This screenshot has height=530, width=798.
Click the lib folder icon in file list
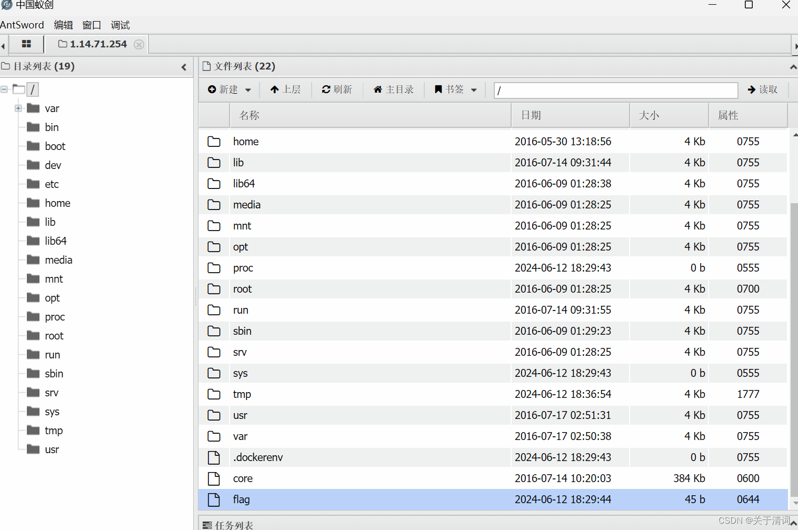214,163
